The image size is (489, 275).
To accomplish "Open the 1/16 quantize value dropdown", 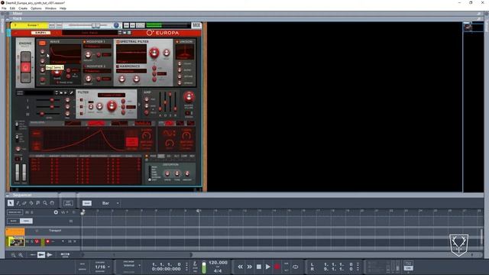I will [102, 267].
